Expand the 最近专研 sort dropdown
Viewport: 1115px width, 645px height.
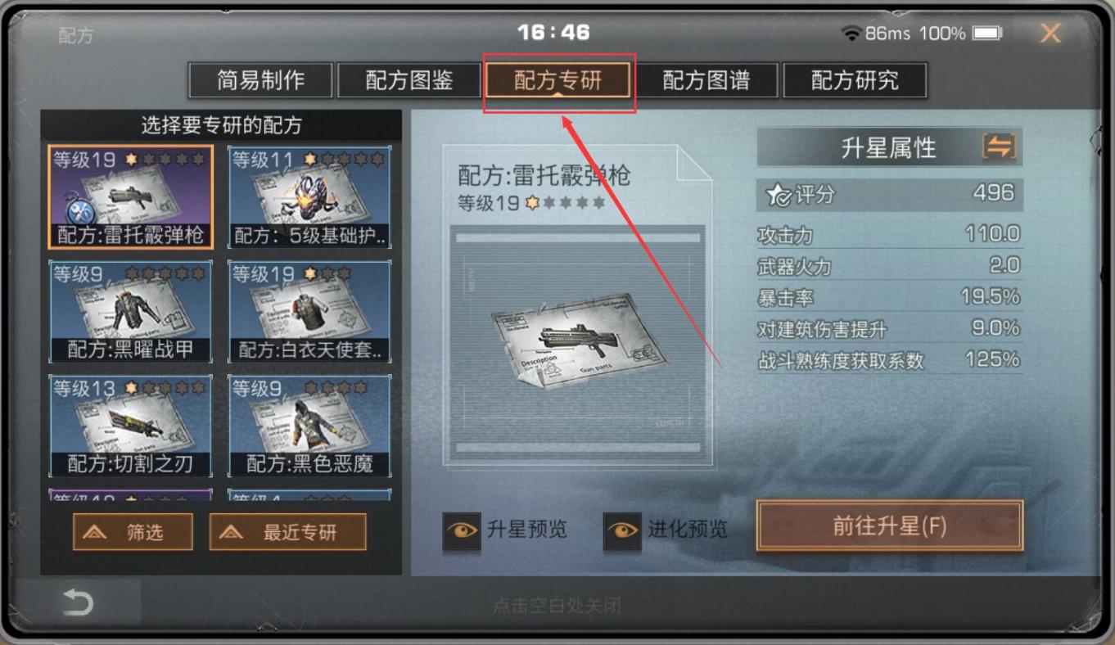point(287,532)
